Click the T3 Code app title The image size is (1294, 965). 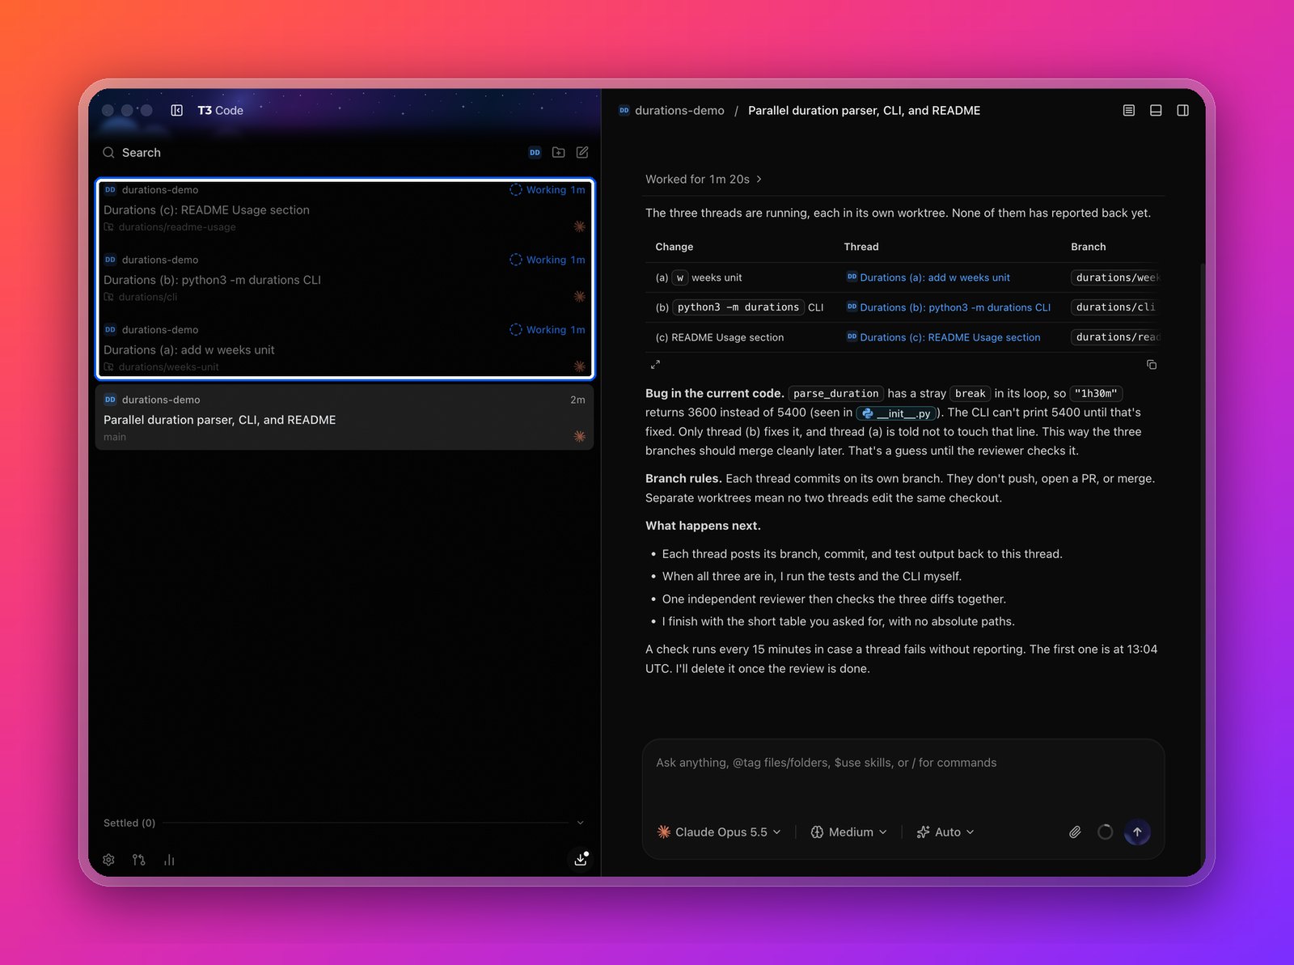(220, 110)
